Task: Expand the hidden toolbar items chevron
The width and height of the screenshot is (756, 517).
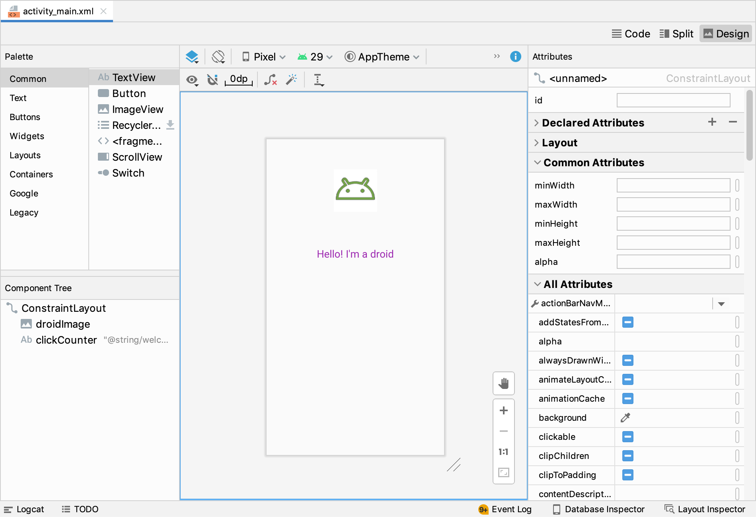Action: pos(497,56)
